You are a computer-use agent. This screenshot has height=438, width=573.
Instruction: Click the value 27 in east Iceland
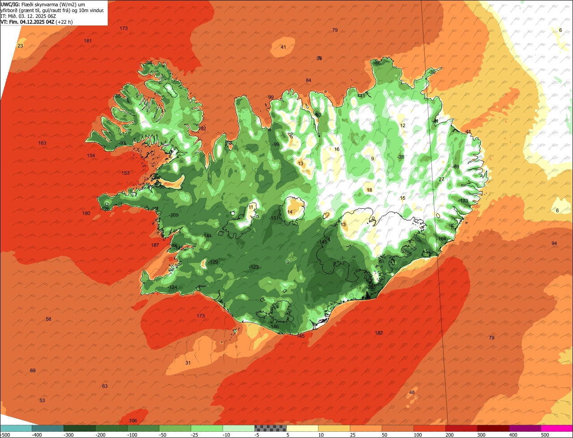pos(441,180)
